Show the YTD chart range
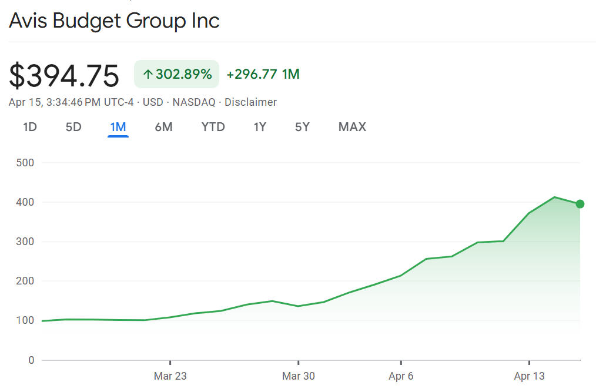The width and height of the screenshot is (596, 392). [x=213, y=127]
